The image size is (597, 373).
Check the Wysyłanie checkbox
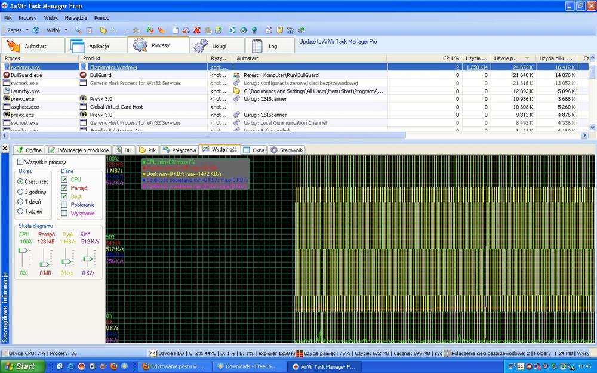pyautogui.click(x=64, y=213)
